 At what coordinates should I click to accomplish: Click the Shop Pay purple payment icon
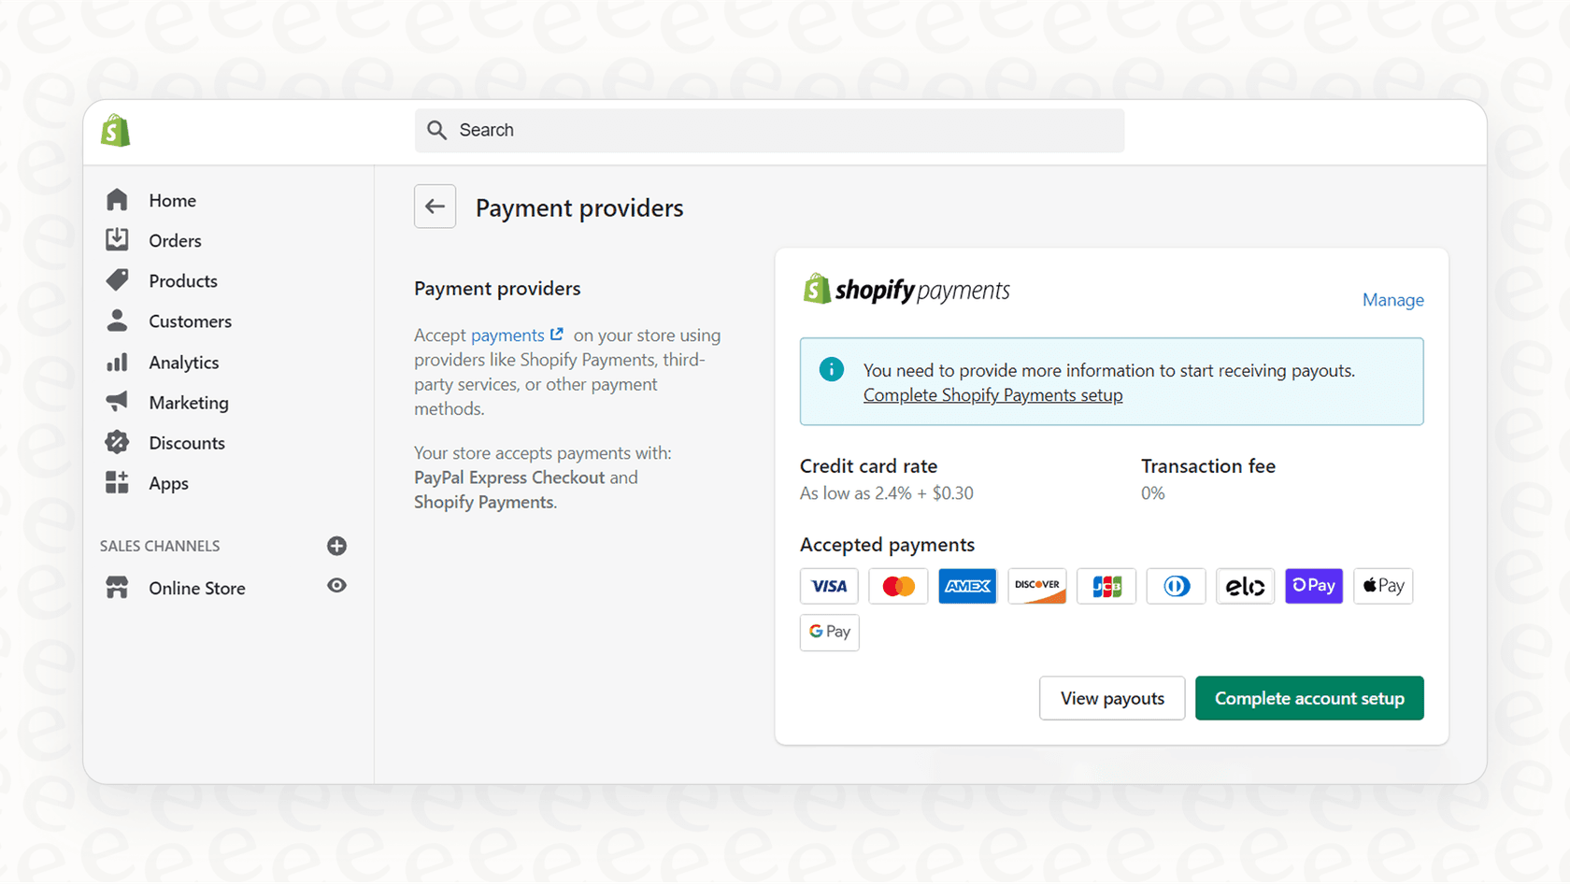(x=1314, y=586)
